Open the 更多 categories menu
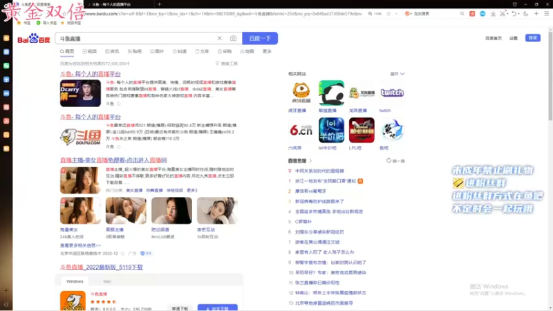Screen dimensions: 553x311 coord(267,51)
